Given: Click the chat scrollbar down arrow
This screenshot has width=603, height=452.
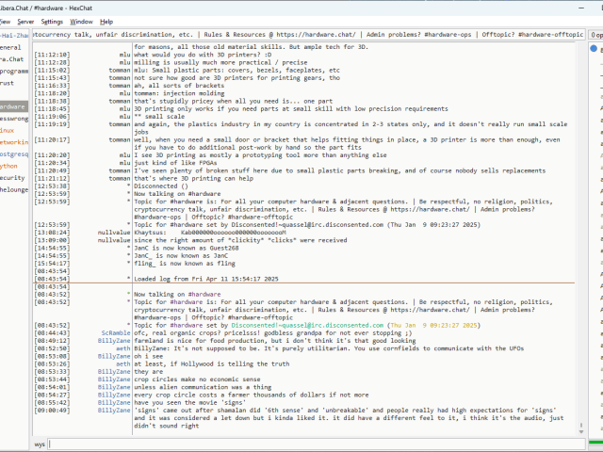Looking at the screenshot, I should coord(582,431).
